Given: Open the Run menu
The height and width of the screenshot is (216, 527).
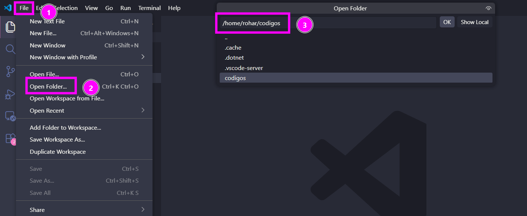Looking at the screenshot, I should (125, 8).
